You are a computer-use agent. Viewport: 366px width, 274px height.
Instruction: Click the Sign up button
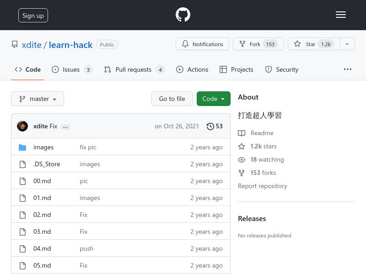[x=33, y=16]
